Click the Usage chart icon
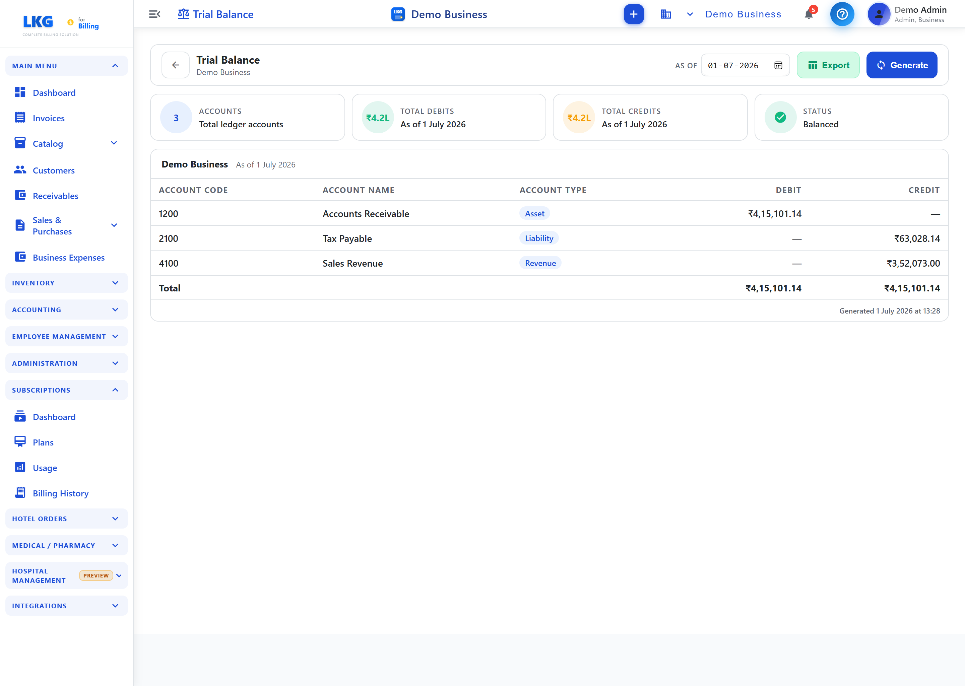The height and width of the screenshot is (686, 965). coord(20,467)
